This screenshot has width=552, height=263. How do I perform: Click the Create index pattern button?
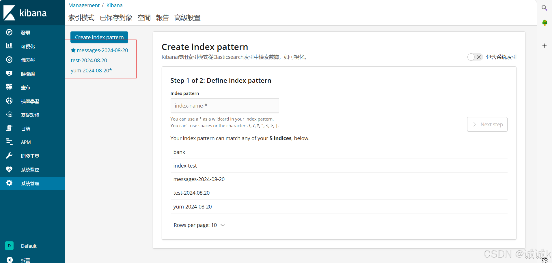pyautogui.click(x=99, y=37)
